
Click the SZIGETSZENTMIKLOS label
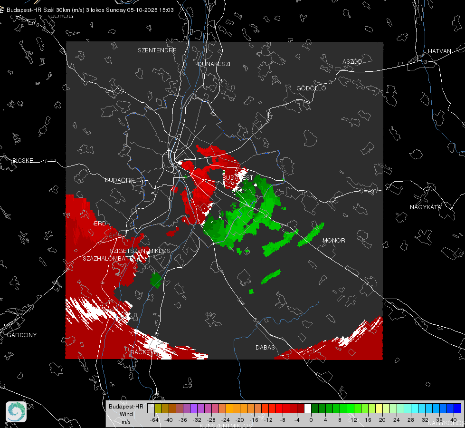pos(140,251)
